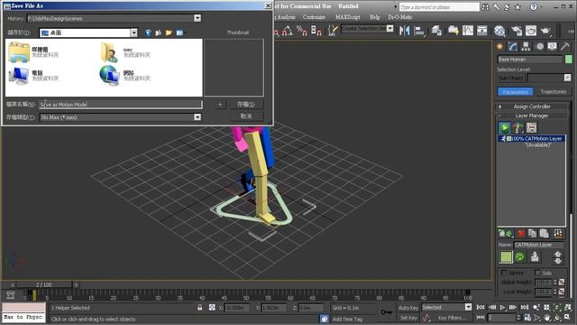Image resolution: width=577 pixels, height=325 pixels.
Task: Toggle Percent Snap in toolbar
Action: coord(302,31)
